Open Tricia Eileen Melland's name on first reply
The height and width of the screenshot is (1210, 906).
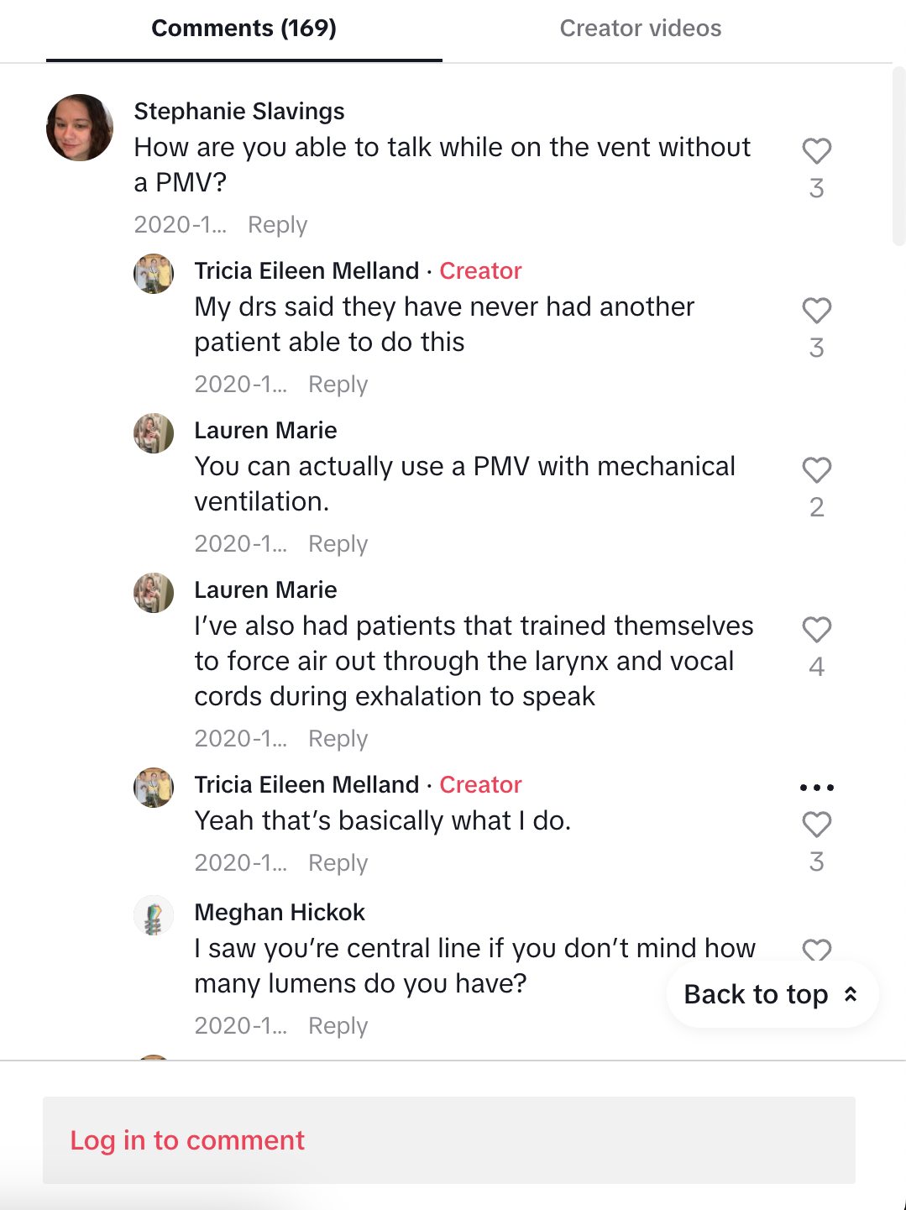[306, 270]
